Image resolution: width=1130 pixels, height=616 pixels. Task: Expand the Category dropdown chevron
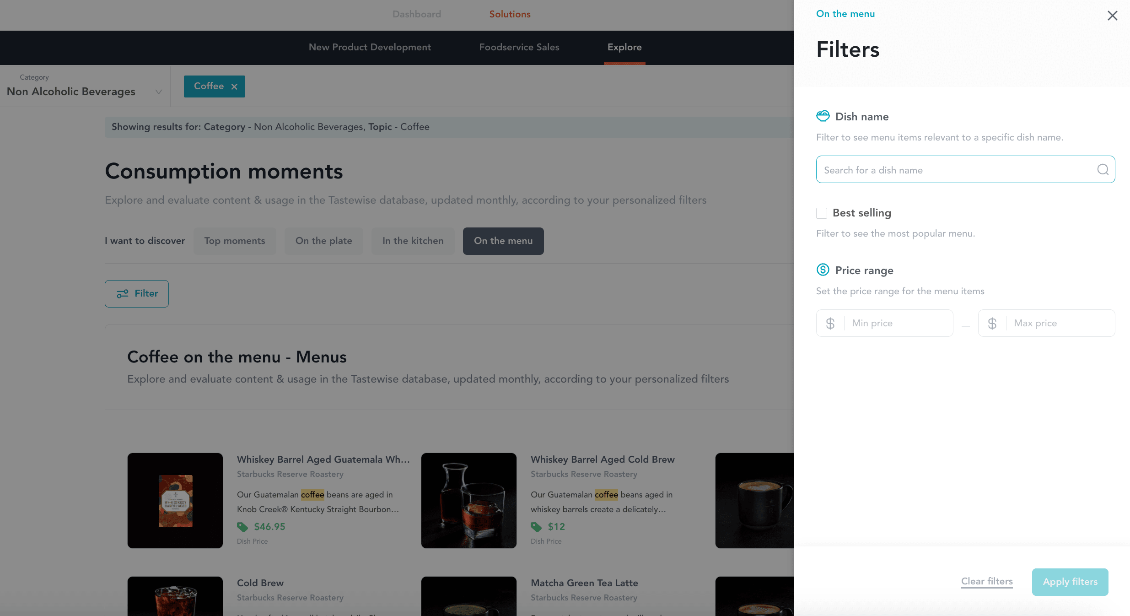159,92
